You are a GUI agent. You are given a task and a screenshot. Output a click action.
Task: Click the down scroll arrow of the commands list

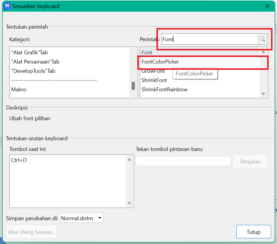click(x=263, y=93)
